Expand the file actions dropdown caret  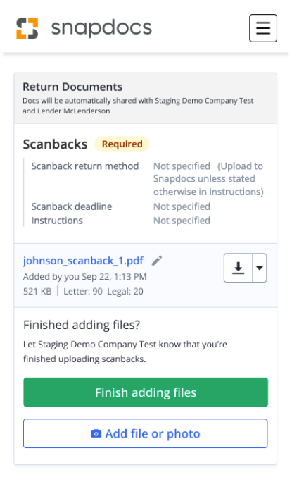coord(260,268)
